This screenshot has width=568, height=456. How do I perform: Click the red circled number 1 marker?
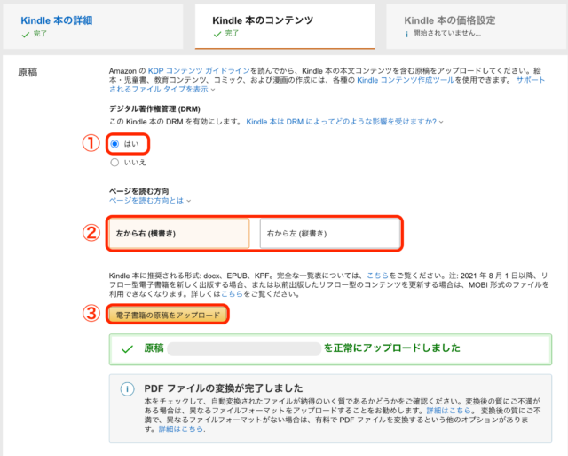coord(90,143)
